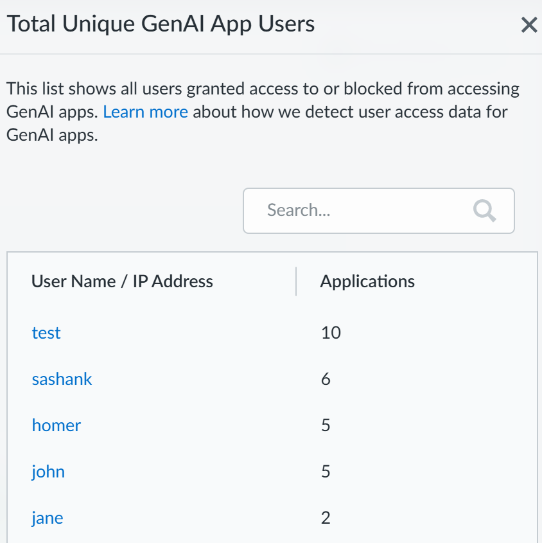Image resolution: width=542 pixels, height=543 pixels.
Task: Click the jane user name
Action: 48,518
